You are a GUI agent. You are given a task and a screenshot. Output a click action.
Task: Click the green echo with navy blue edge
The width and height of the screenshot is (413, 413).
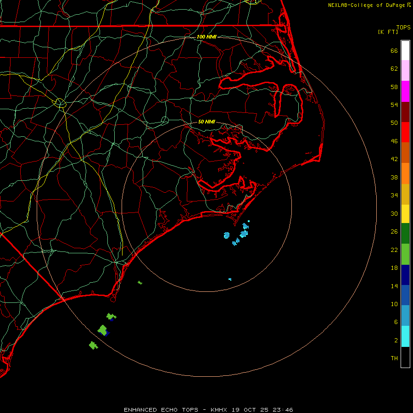tap(103, 330)
